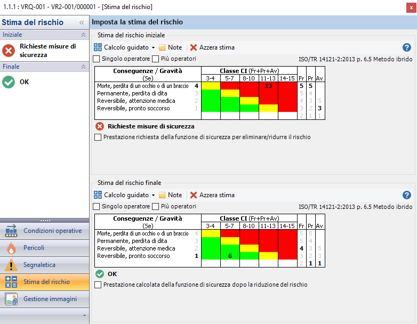The height and width of the screenshot is (324, 417).
Task: Collapse the Iniziale section
Action: (x=83, y=35)
